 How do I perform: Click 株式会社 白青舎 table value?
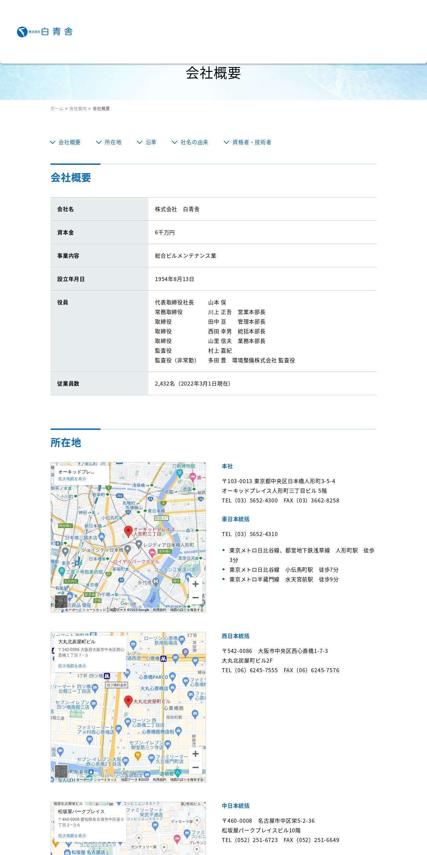[177, 209]
